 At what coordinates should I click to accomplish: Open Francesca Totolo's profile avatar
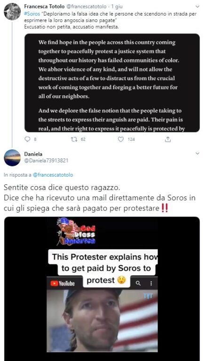(12, 11)
